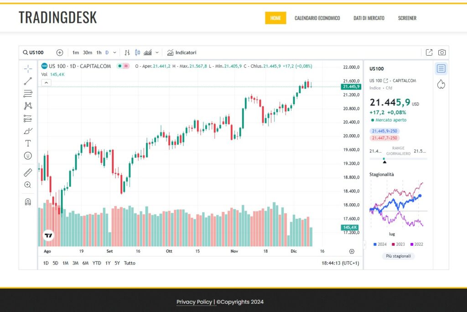Click the daily range slider marker
This screenshot has height=312, width=467.
point(384,161)
